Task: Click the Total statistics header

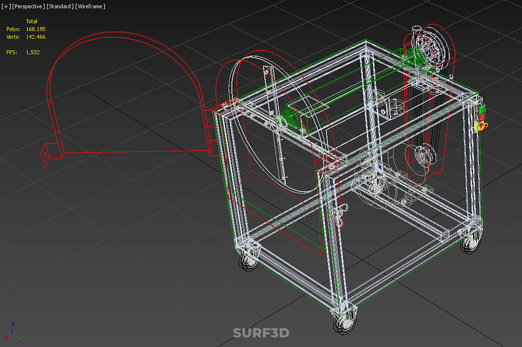Action: pos(32,21)
